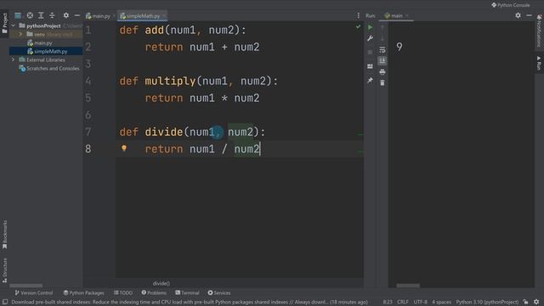This screenshot has height=306, width=544.
Task: Click line number 4 in gutter
Action: (88, 81)
